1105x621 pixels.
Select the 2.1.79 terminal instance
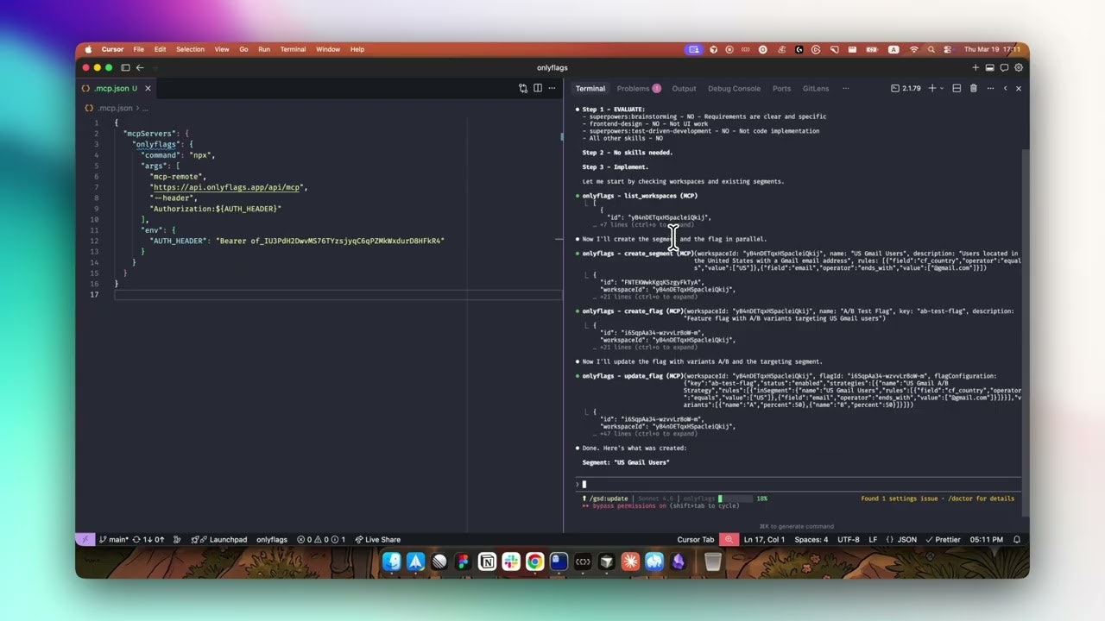[906, 88]
